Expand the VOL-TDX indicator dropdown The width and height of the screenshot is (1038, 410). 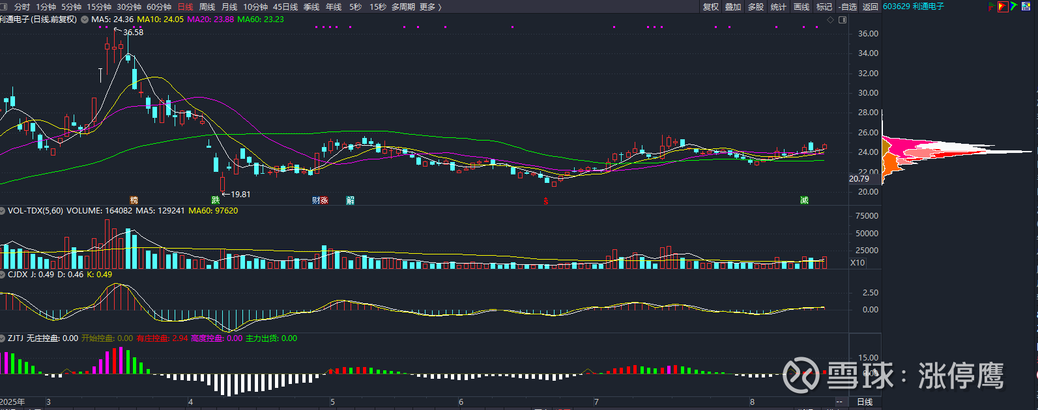[3, 211]
